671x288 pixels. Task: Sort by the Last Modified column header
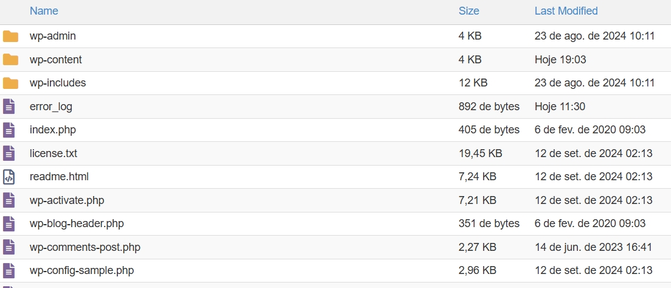(x=566, y=11)
